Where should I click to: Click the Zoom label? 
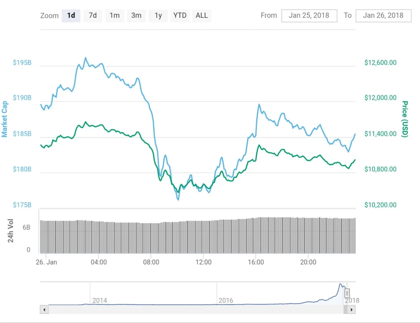tap(49, 15)
